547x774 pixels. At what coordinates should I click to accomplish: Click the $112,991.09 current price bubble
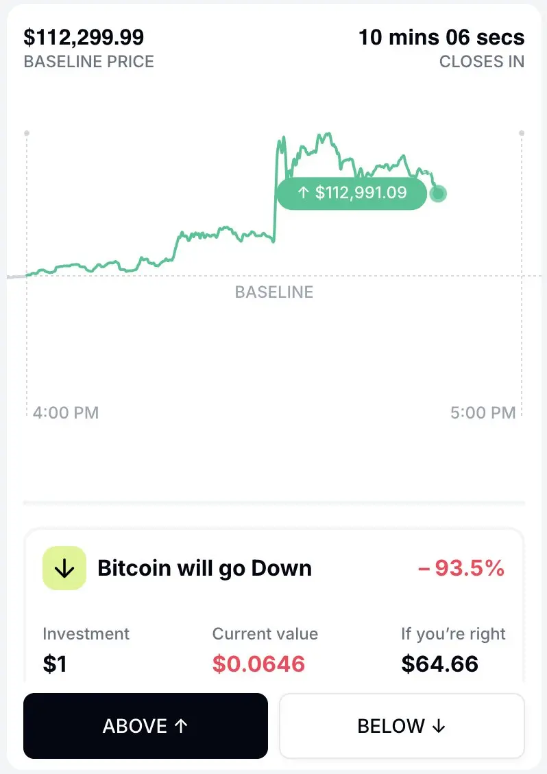pos(352,193)
